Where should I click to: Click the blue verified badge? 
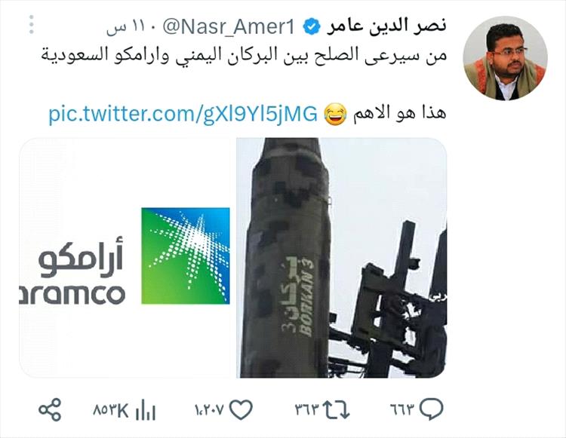coord(312,27)
